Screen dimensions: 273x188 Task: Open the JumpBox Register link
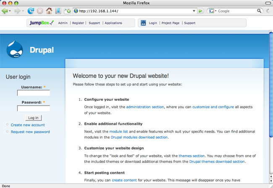coord(78,23)
